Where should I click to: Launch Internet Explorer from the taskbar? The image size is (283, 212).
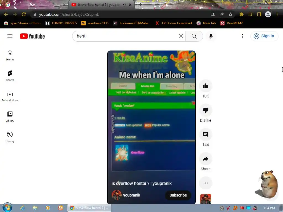[22, 208]
